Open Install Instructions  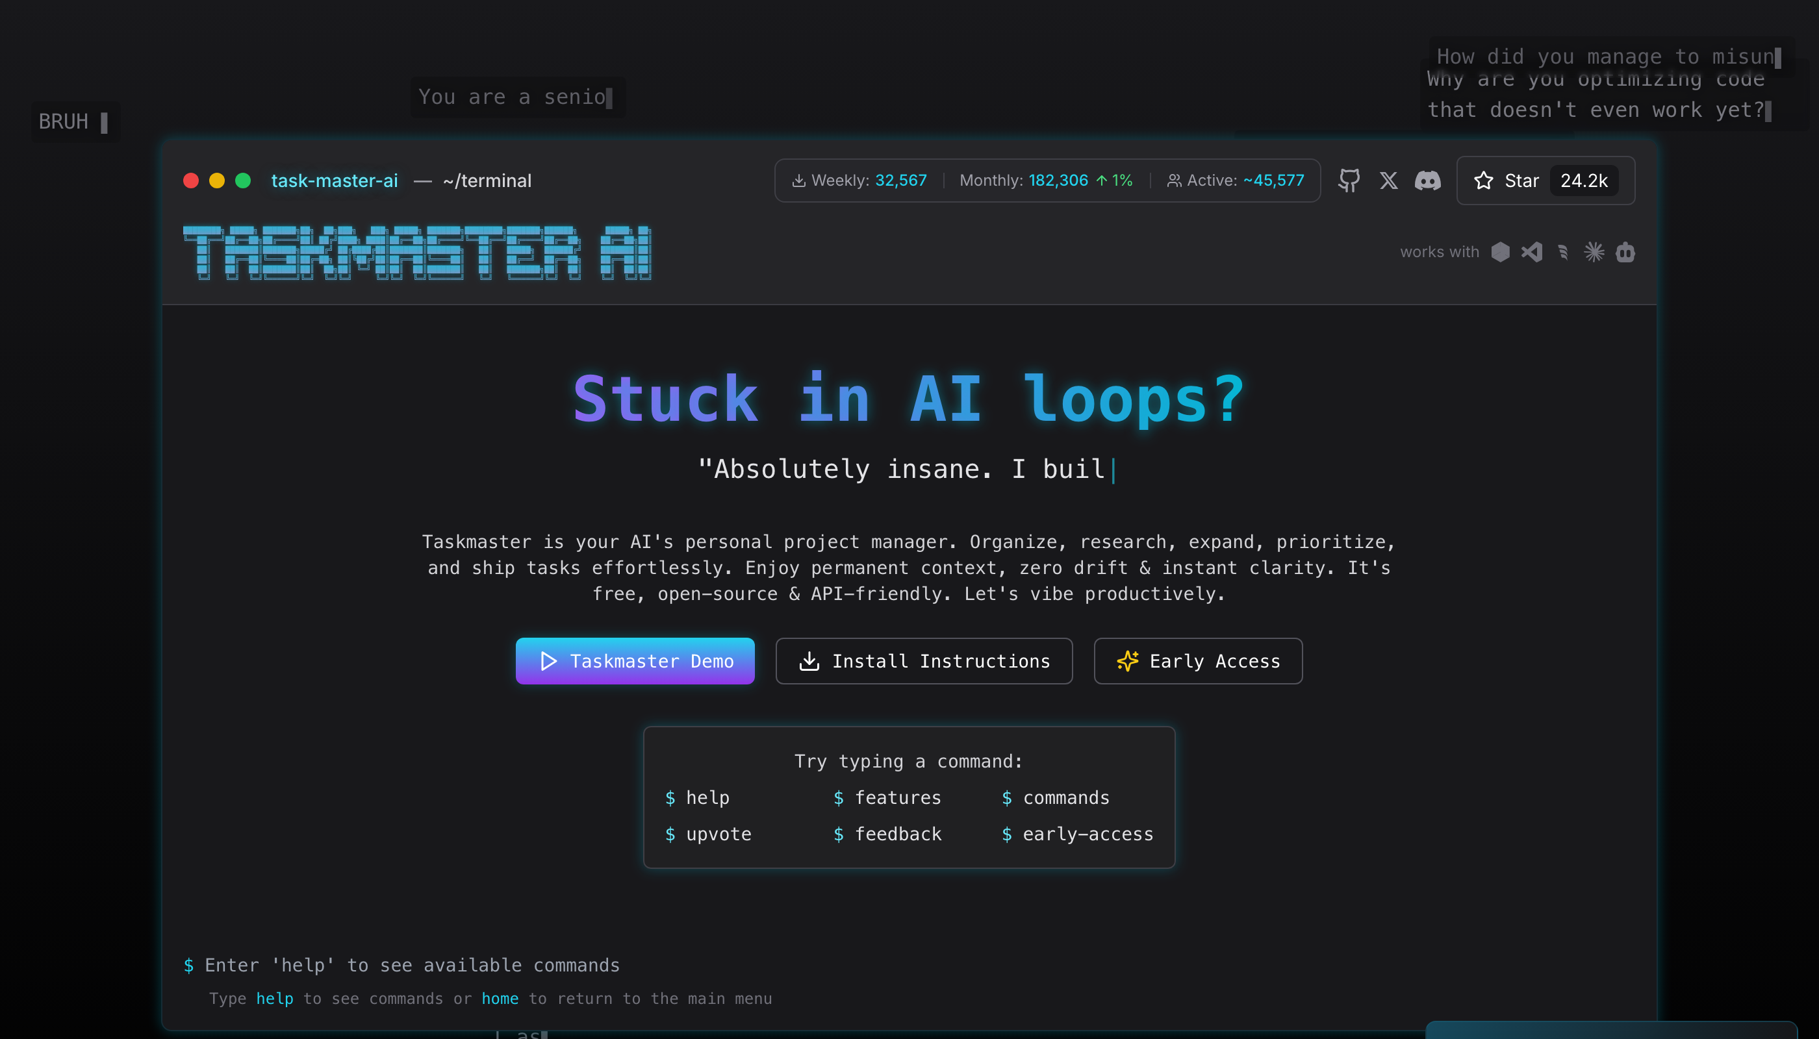924,661
